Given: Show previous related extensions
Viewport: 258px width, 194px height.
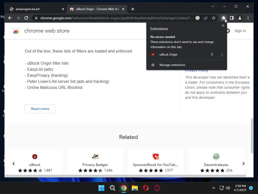Looking at the screenshot, I should [14, 163].
